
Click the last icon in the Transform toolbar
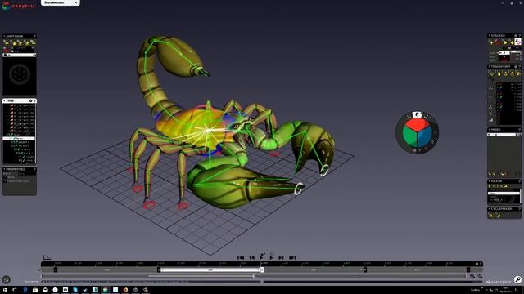tap(518, 73)
